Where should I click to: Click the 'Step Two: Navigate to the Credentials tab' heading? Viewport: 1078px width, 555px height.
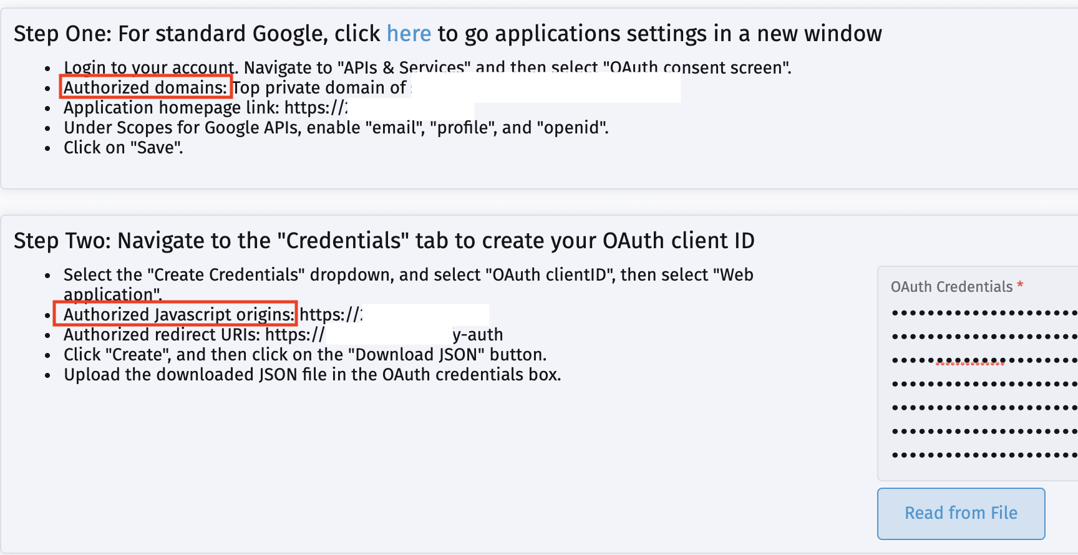[384, 241]
